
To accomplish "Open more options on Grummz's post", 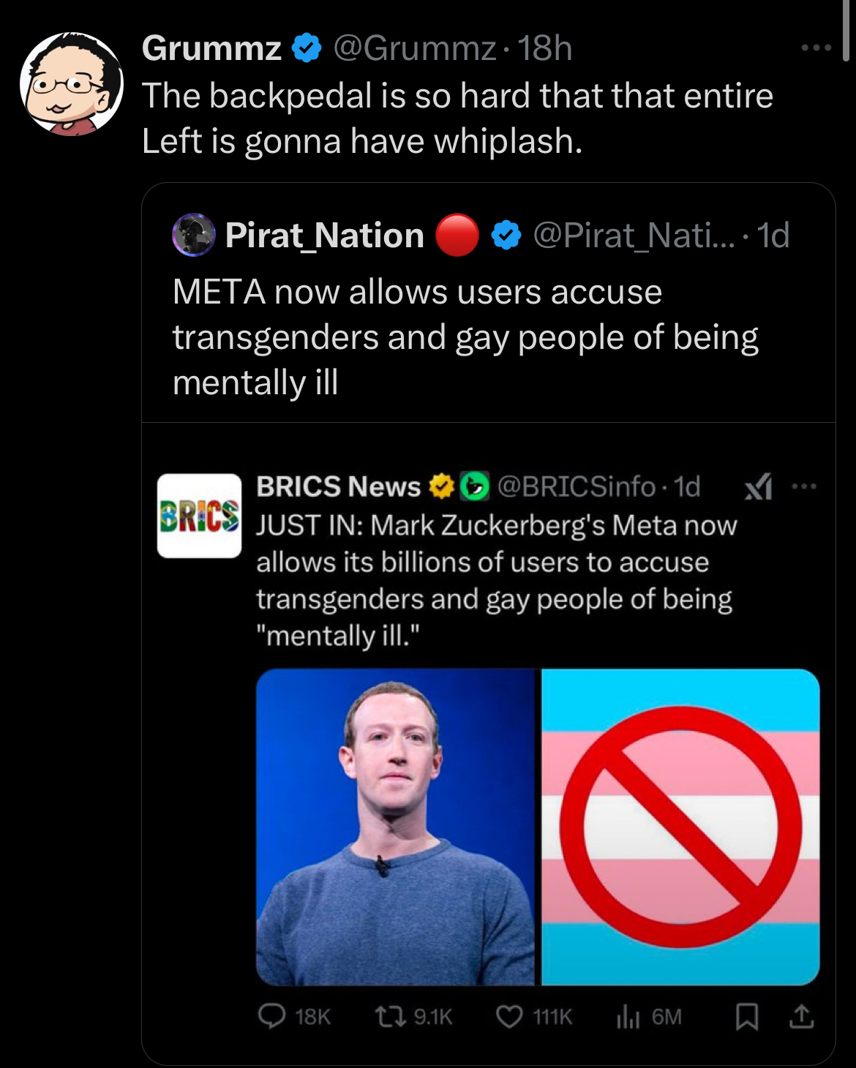I will [x=816, y=48].
